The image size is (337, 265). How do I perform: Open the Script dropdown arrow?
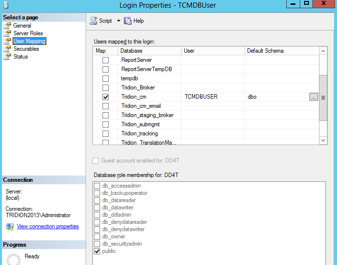click(x=118, y=21)
